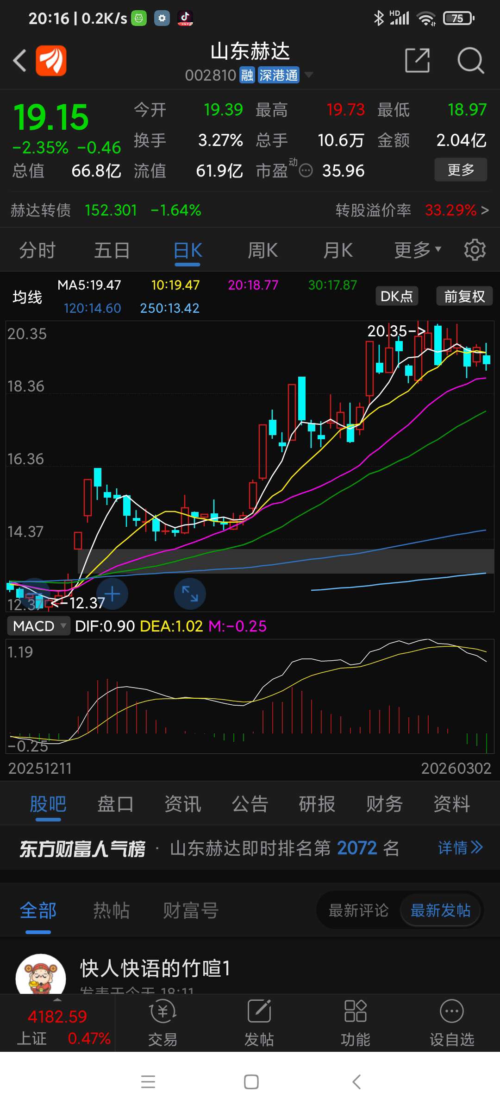Image resolution: width=500 pixels, height=1112 pixels.
Task: Tap the 20260302 end date label
Action: pyautogui.click(x=456, y=769)
